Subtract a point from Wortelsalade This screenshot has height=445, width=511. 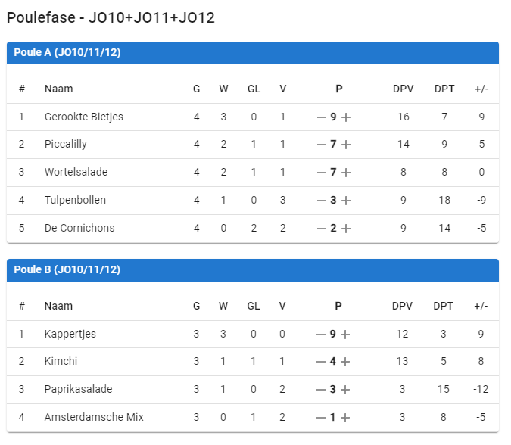click(322, 173)
